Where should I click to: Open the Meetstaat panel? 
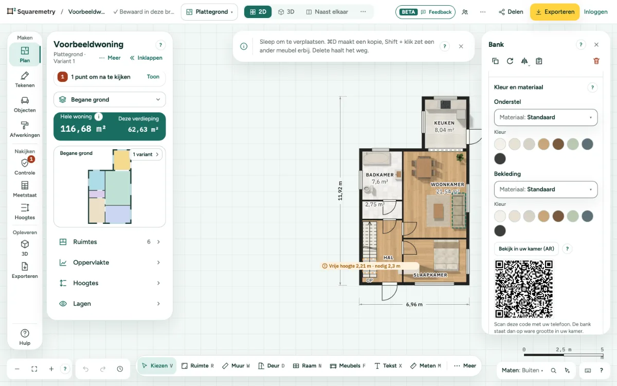(x=25, y=189)
